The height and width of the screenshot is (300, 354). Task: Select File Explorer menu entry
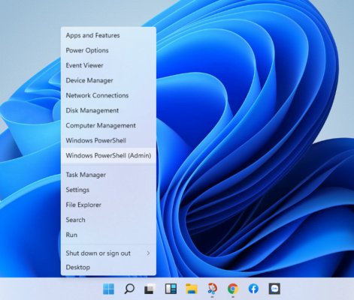pyautogui.click(x=108, y=205)
